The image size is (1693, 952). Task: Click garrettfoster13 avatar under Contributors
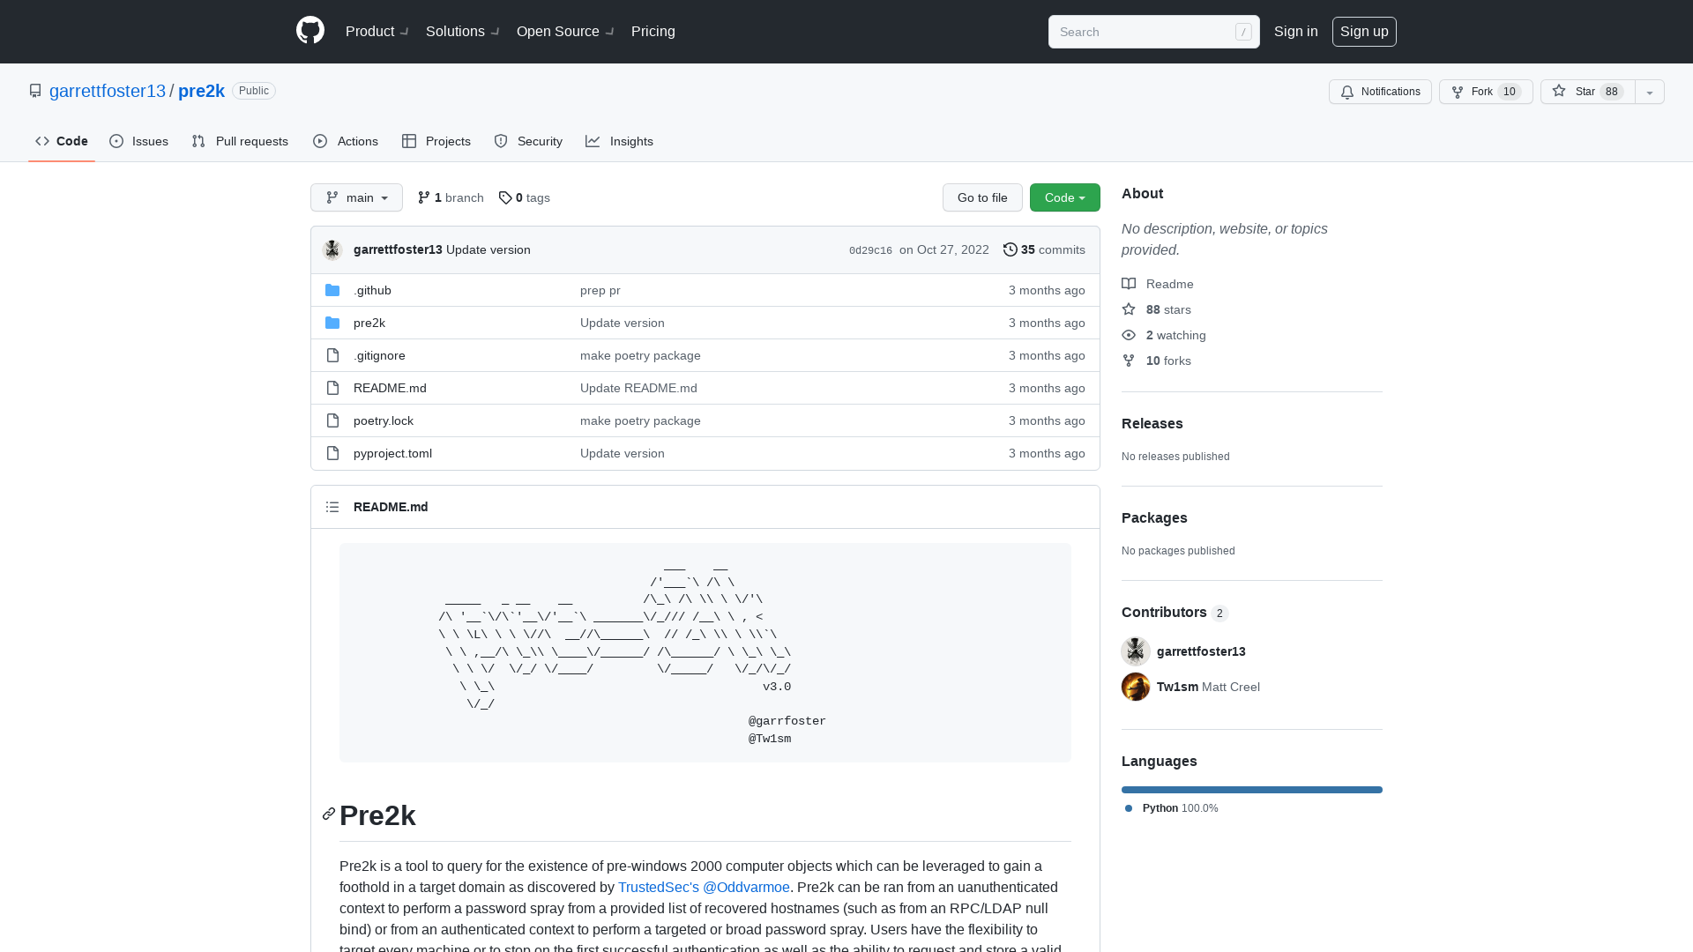click(x=1136, y=651)
